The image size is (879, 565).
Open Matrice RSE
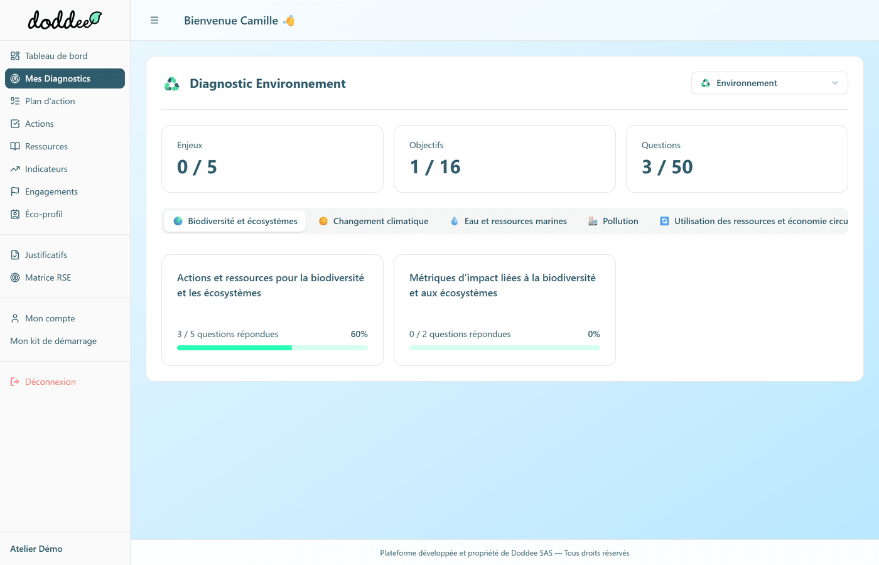65,277
